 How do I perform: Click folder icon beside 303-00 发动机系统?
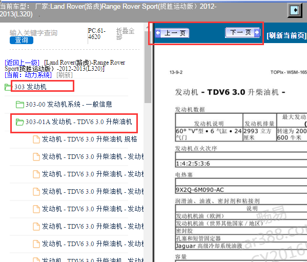20,105
